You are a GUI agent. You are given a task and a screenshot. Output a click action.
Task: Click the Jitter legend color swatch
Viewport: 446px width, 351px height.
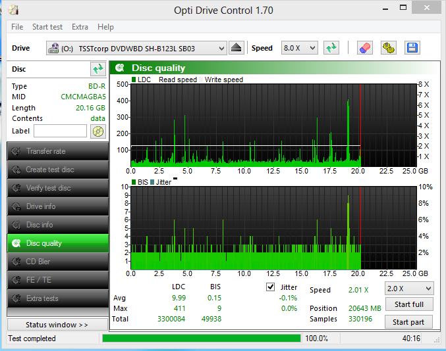(x=152, y=182)
